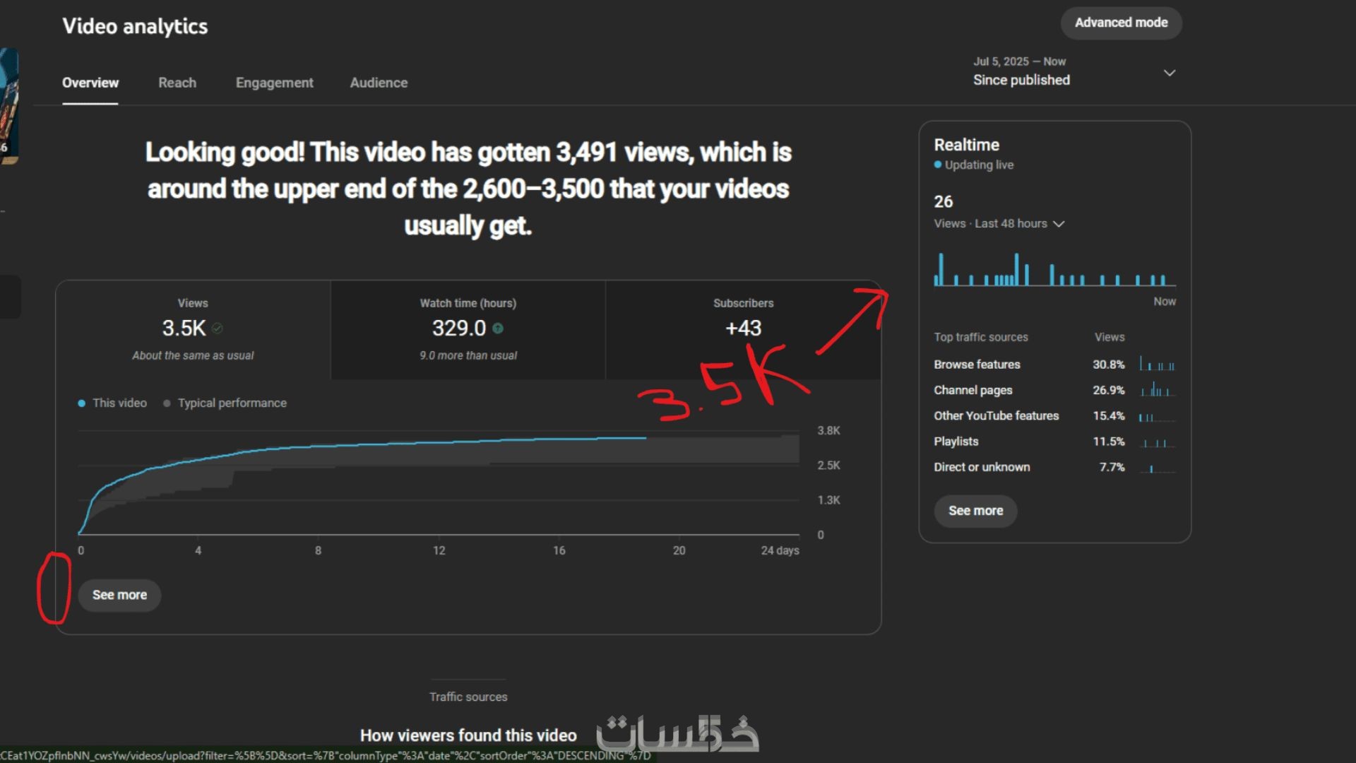The width and height of the screenshot is (1356, 763).
Task: Click the Browse features sparkline chart
Action: pyautogui.click(x=1157, y=365)
